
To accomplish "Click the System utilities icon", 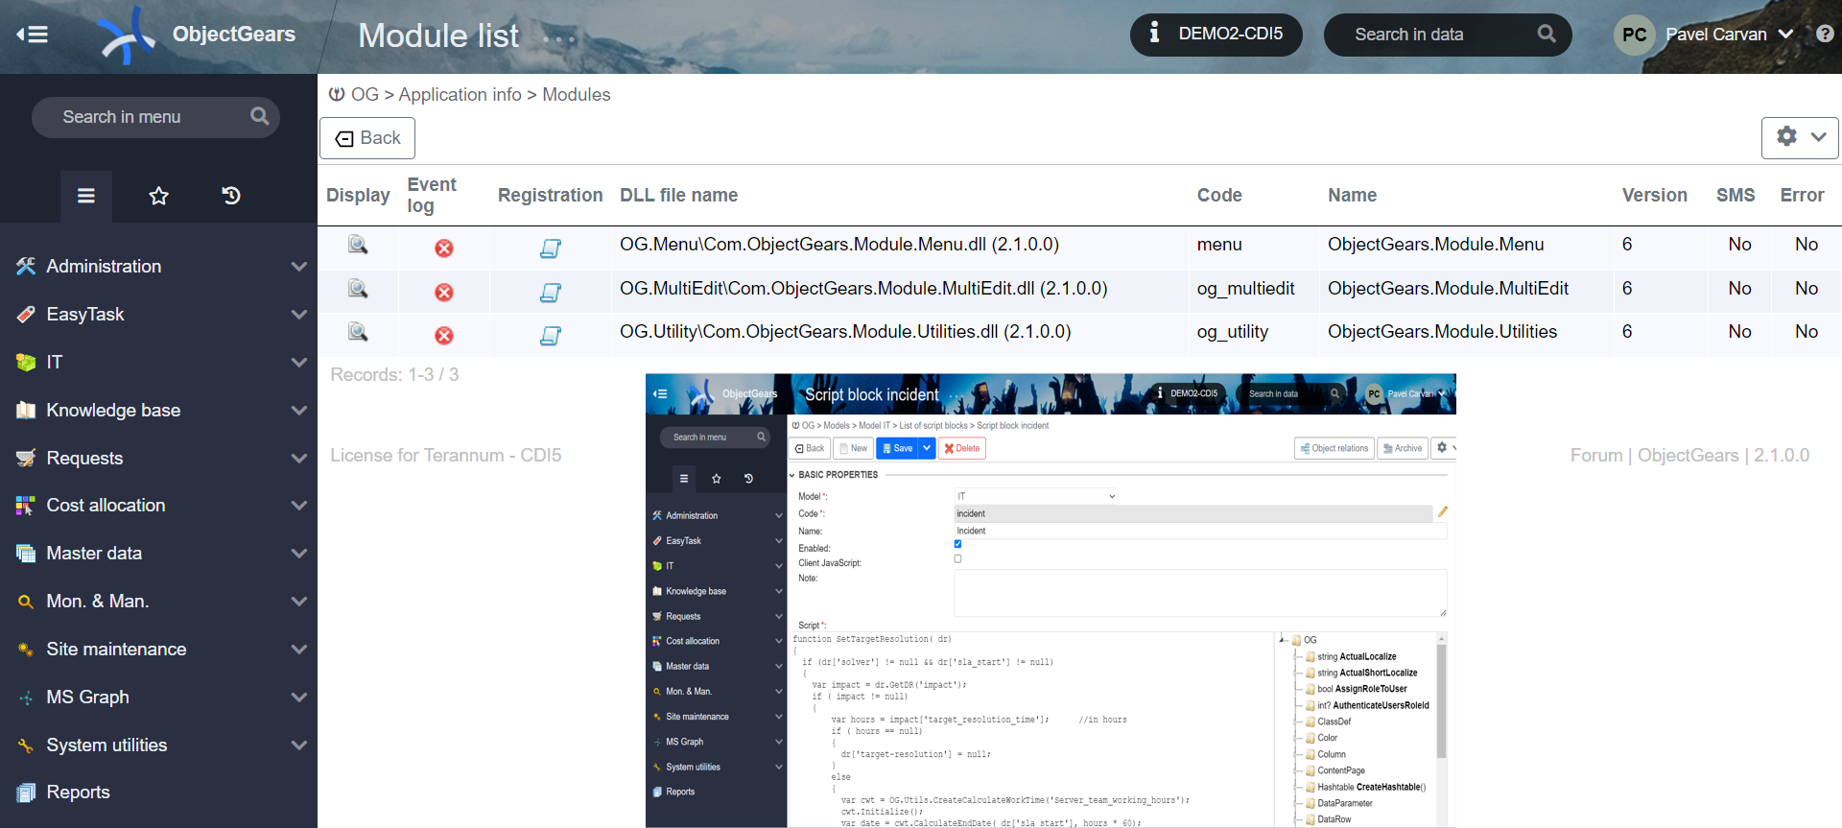I will click(x=26, y=745).
